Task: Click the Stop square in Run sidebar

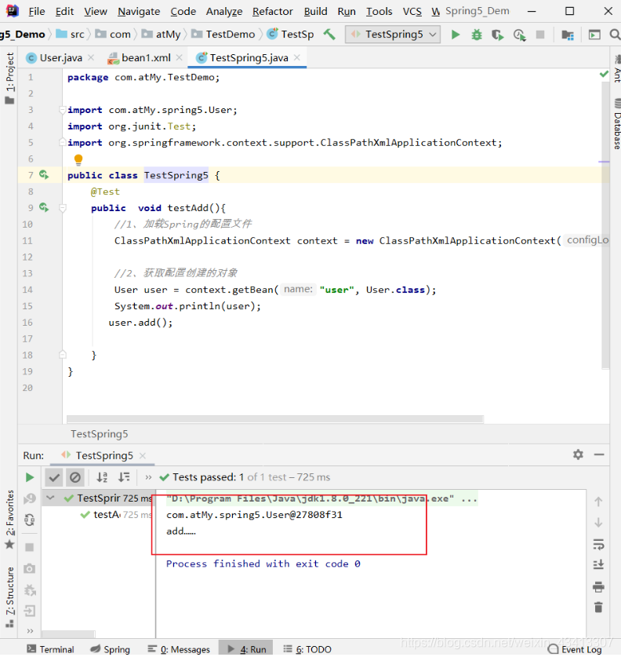Action: [29, 547]
